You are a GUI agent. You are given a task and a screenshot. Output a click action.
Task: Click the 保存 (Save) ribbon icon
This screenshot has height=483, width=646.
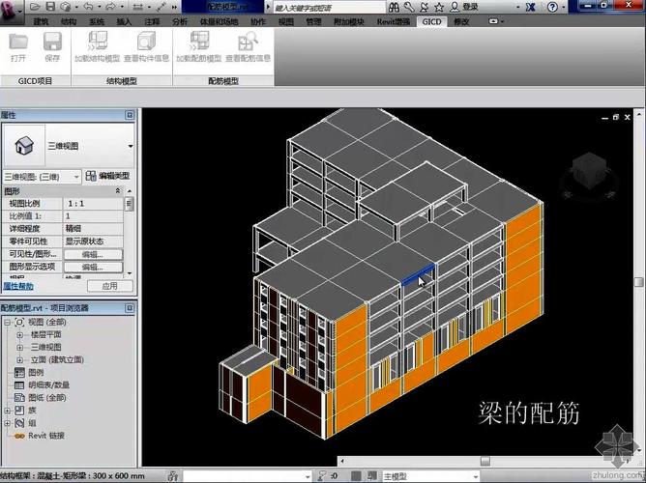52,43
